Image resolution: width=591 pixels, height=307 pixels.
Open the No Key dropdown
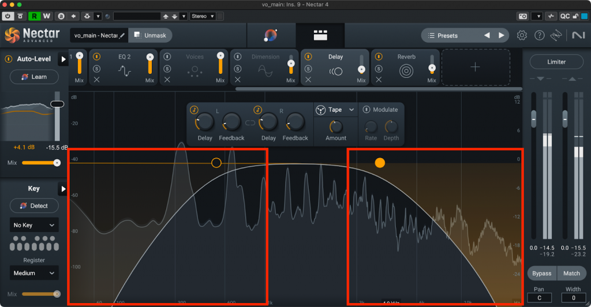coord(35,225)
